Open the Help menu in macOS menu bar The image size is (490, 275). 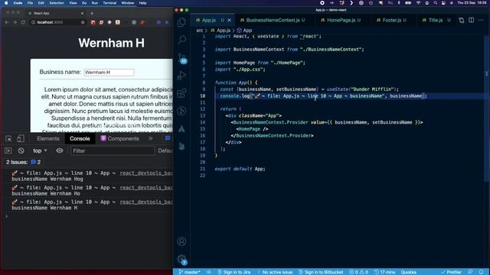pyautogui.click(x=142, y=3)
